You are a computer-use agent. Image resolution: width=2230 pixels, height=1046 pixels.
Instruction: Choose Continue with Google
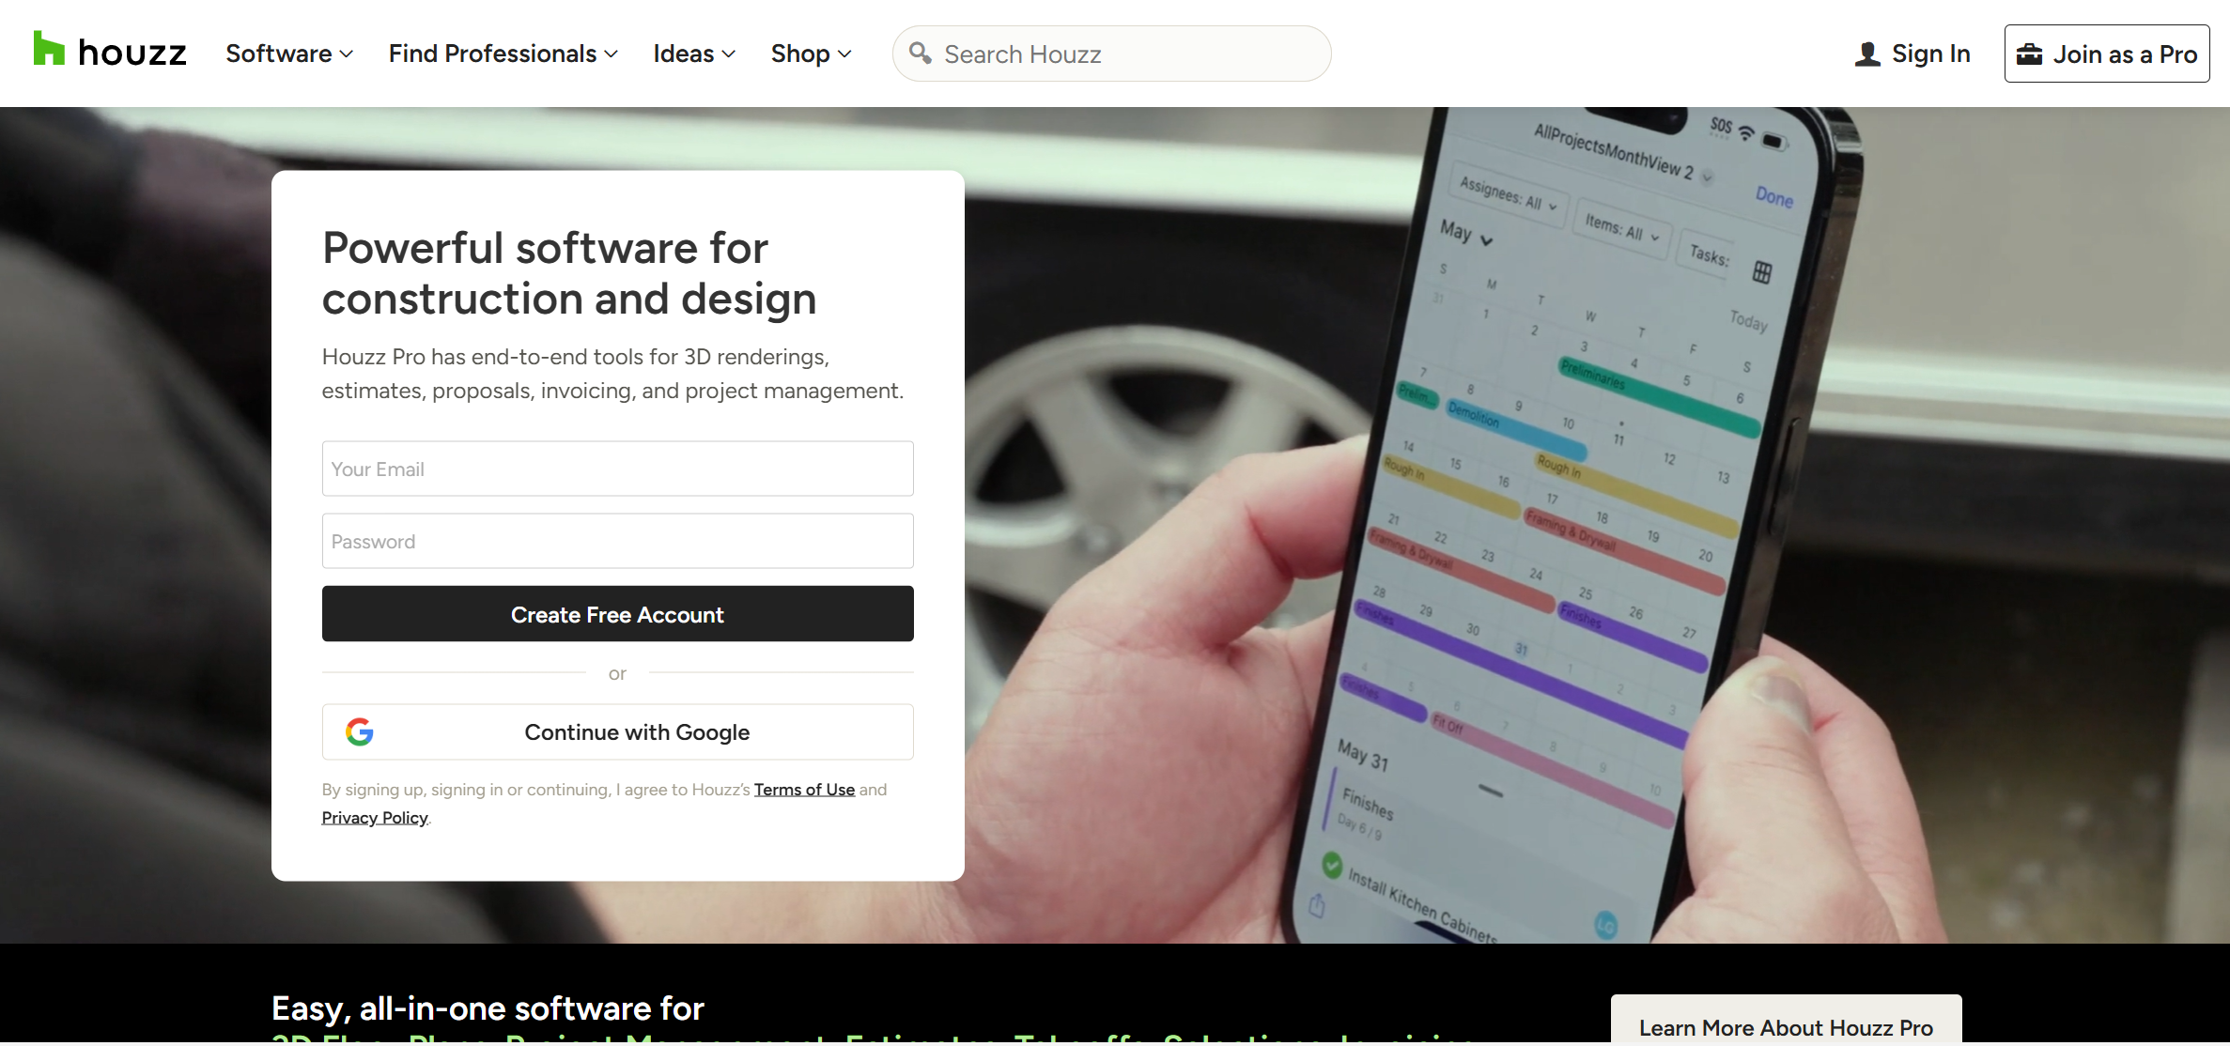617,731
